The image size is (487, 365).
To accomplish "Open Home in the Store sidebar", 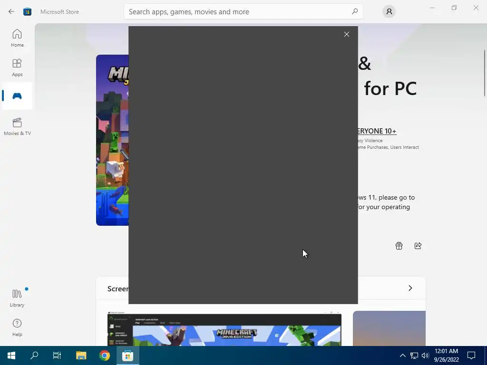I will pos(17,38).
